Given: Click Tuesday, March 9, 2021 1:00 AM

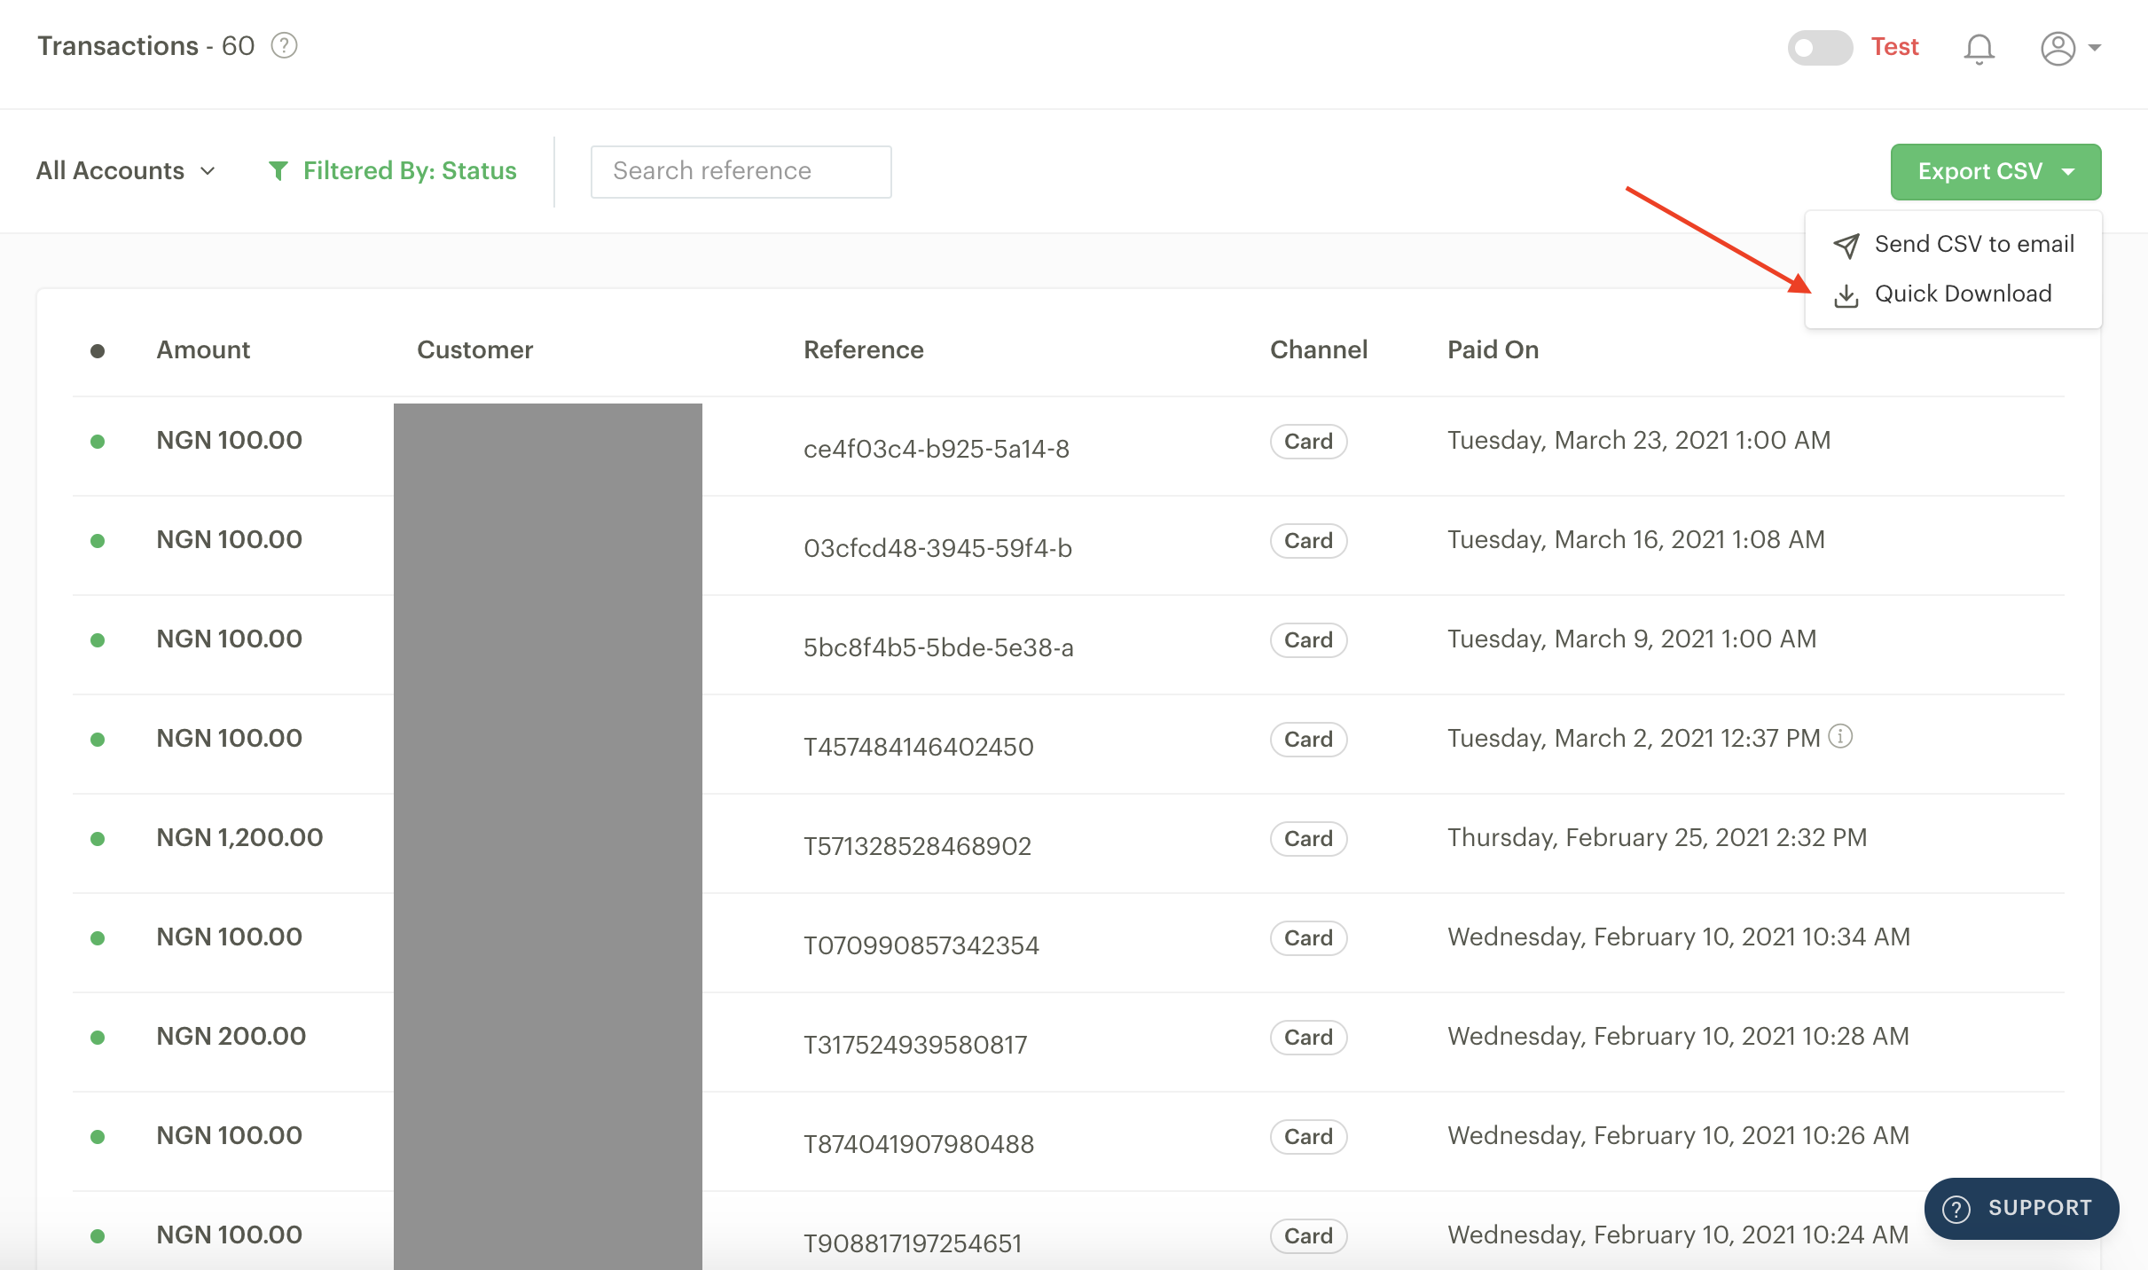Looking at the screenshot, I should tap(1632, 639).
